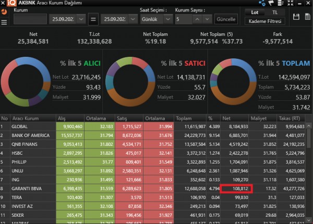Click the İlk 5 SATICI donut chart

[x=130, y=81]
